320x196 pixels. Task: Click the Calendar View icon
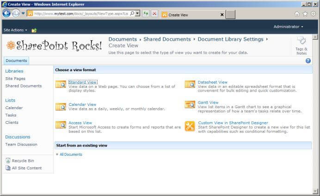point(61,107)
